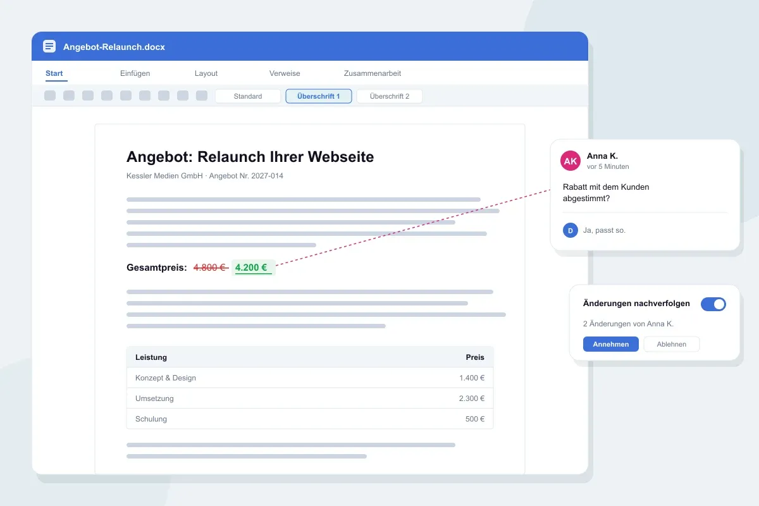The image size is (759, 506).
Task: Click the 500 € price cell
Action: pyautogui.click(x=475, y=419)
